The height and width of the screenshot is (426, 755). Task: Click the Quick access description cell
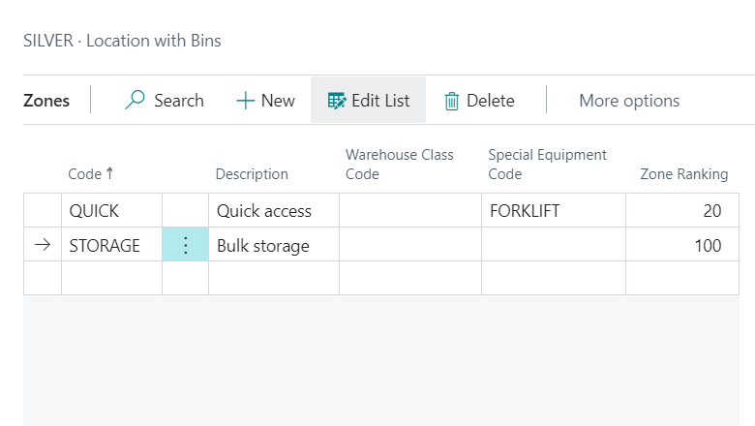tap(264, 211)
